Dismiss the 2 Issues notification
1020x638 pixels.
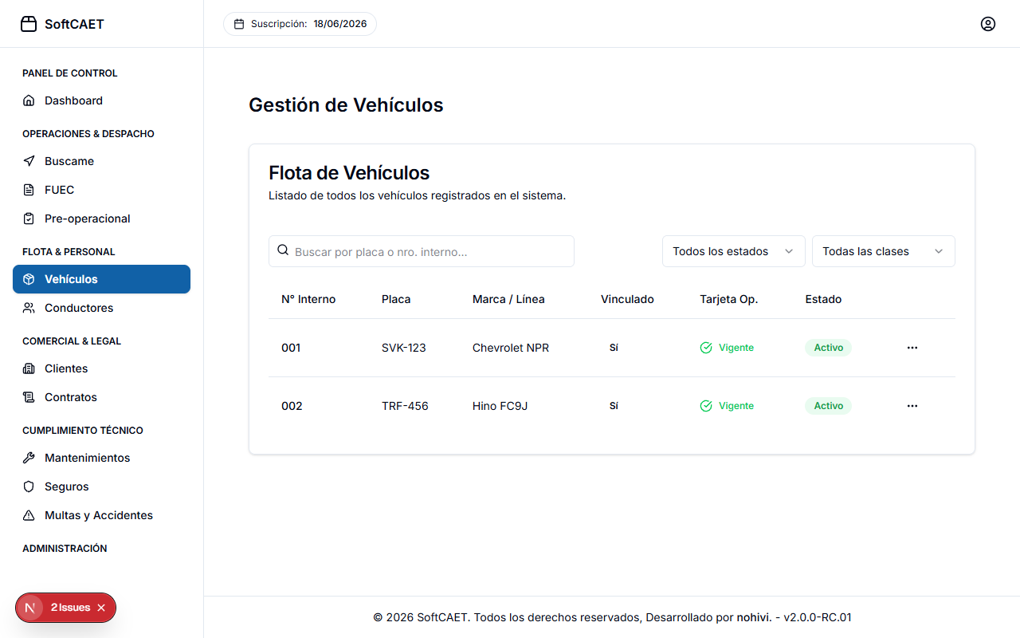[101, 608]
